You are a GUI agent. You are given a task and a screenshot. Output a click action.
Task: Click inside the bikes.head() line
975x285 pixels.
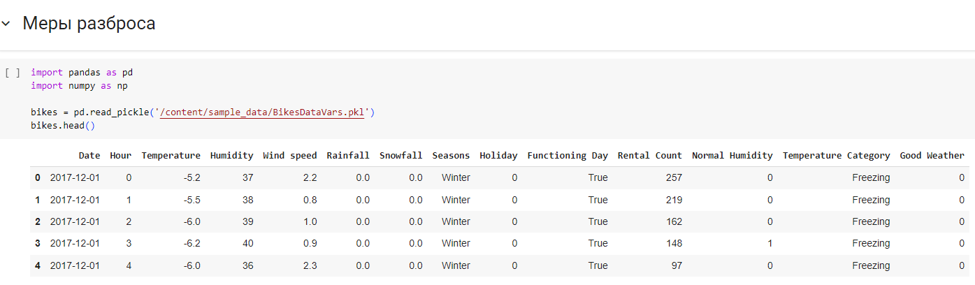click(x=62, y=125)
